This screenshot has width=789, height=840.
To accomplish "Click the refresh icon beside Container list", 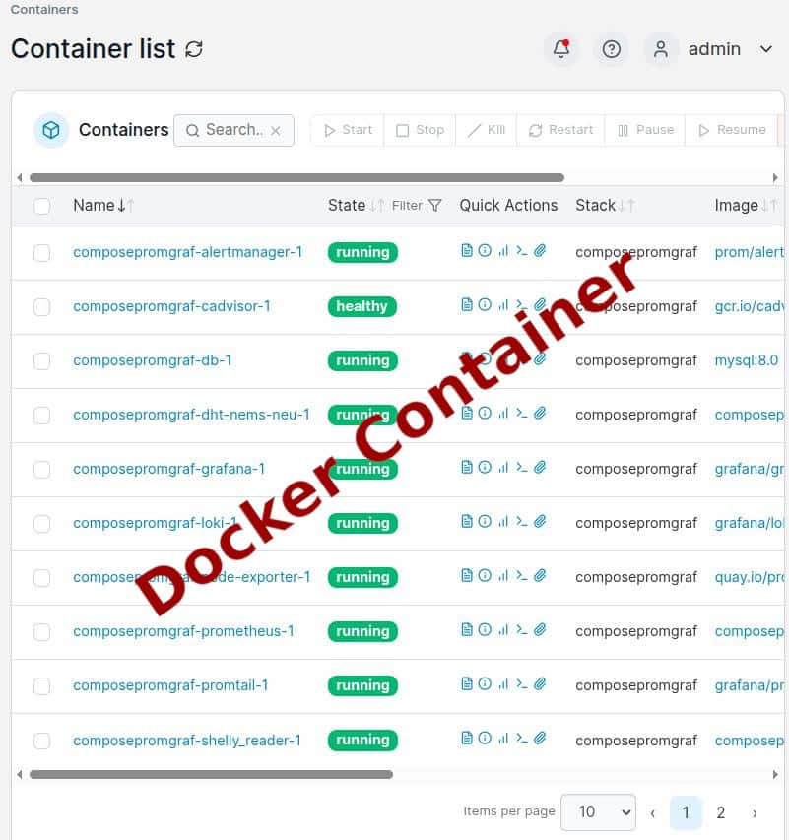I will coord(194,48).
